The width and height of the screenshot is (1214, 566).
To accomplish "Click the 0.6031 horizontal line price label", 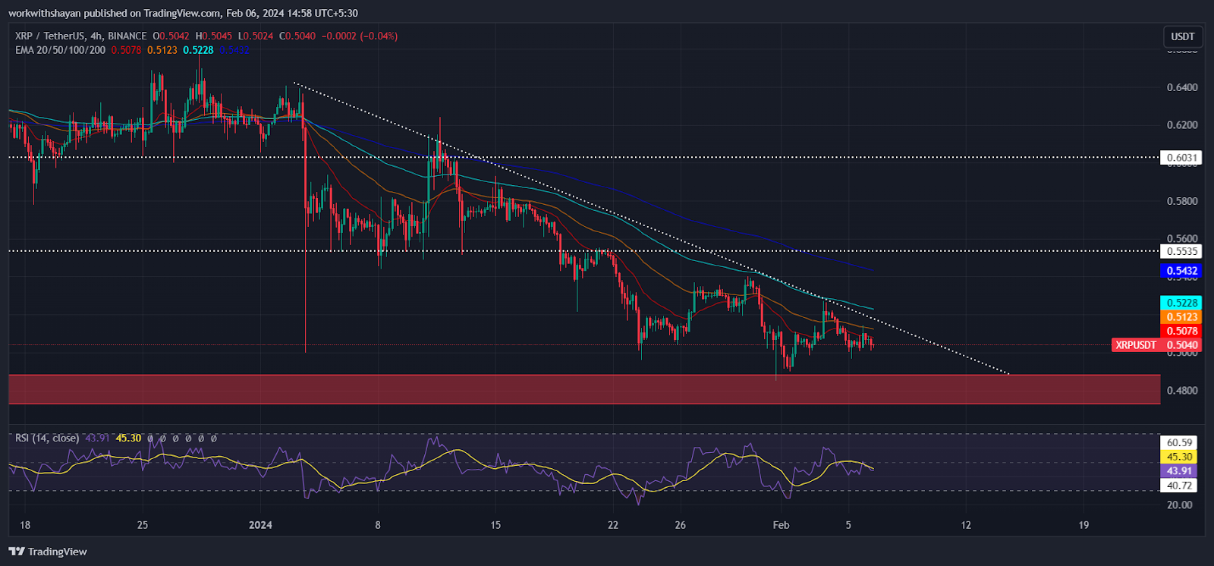I will pyautogui.click(x=1181, y=158).
